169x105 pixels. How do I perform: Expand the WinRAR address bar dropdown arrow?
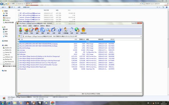(141, 36)
